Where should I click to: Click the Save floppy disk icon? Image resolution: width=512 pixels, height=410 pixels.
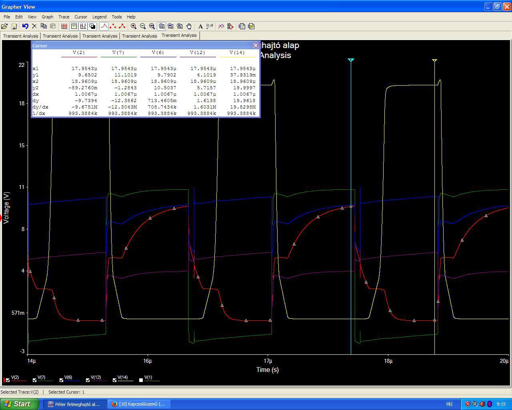[x=14, y=26]
